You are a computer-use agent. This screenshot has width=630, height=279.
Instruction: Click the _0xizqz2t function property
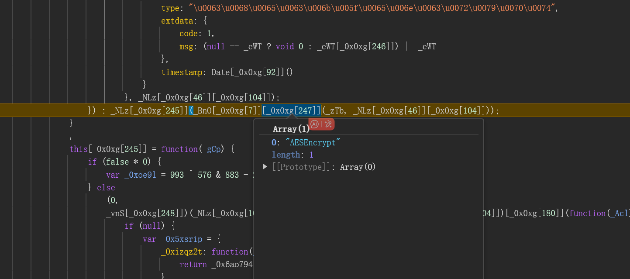[x=207, y=251]
